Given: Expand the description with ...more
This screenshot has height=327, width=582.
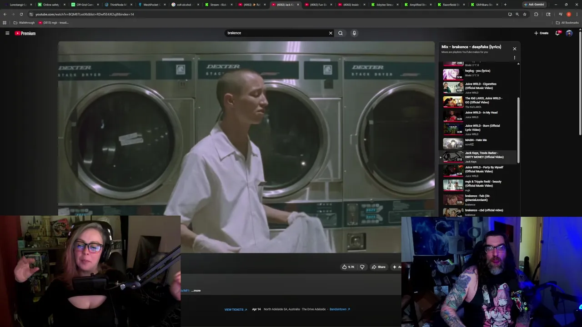Looking at the screenshot, I should click(x=196, y=291).
